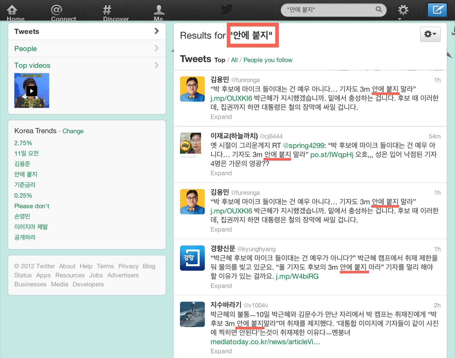Open the @cj6444 handle
The height and width of the screenshot is (358, 455).
(x=271, y=136)
